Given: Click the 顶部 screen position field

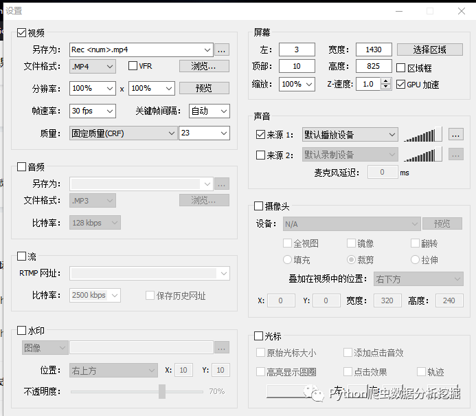Looking at the screenshot, I should pyautogui.click(x=297, y=66).
